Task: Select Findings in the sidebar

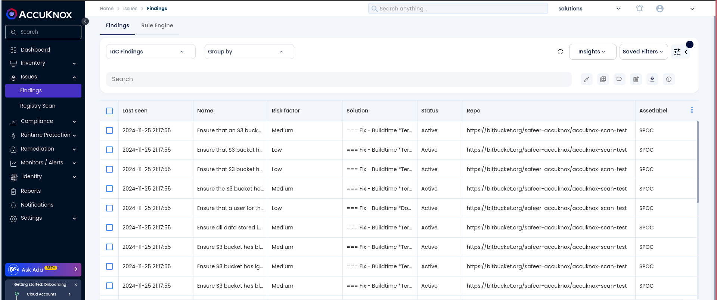Action: click(43, 90)
